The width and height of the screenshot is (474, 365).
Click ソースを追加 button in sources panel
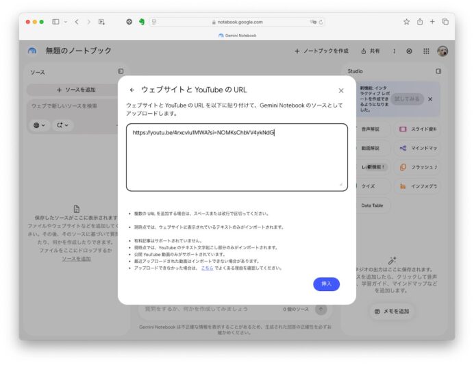point(76,90)
